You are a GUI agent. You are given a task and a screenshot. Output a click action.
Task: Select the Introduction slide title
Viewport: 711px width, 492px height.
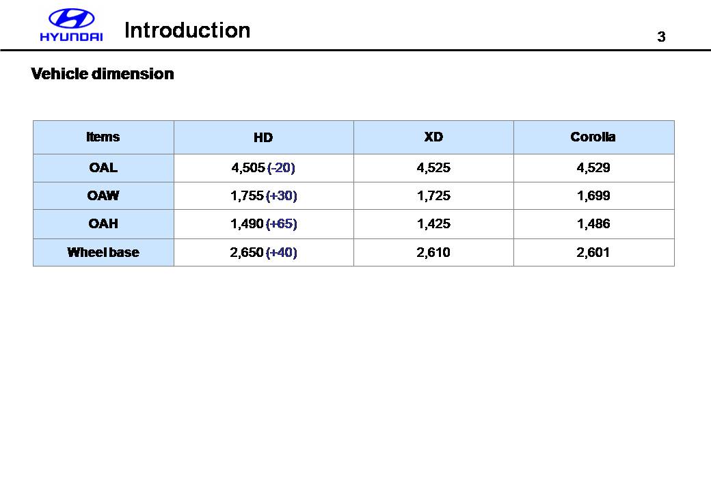(187, 31)
